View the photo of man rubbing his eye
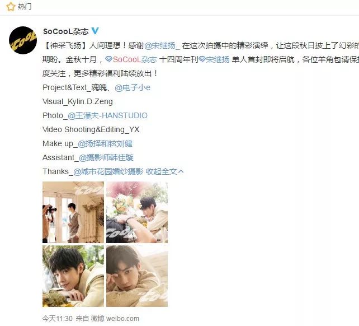This screenshot has width=359, height=326. click(137, 276)
